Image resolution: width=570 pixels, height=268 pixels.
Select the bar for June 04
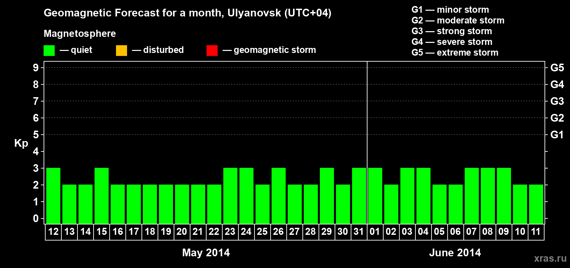coord(423,196)
